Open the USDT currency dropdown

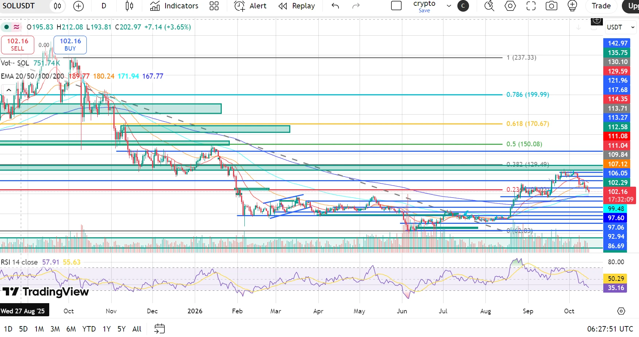coord(621,27)
